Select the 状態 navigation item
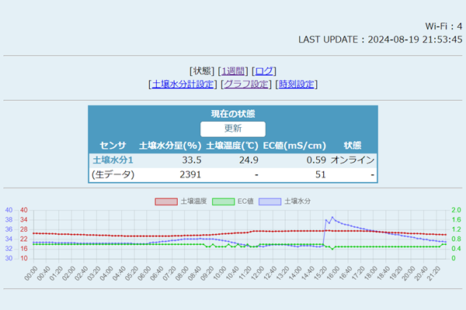The width and height of the screenshot is (466, 310). [x=202, y=71]
